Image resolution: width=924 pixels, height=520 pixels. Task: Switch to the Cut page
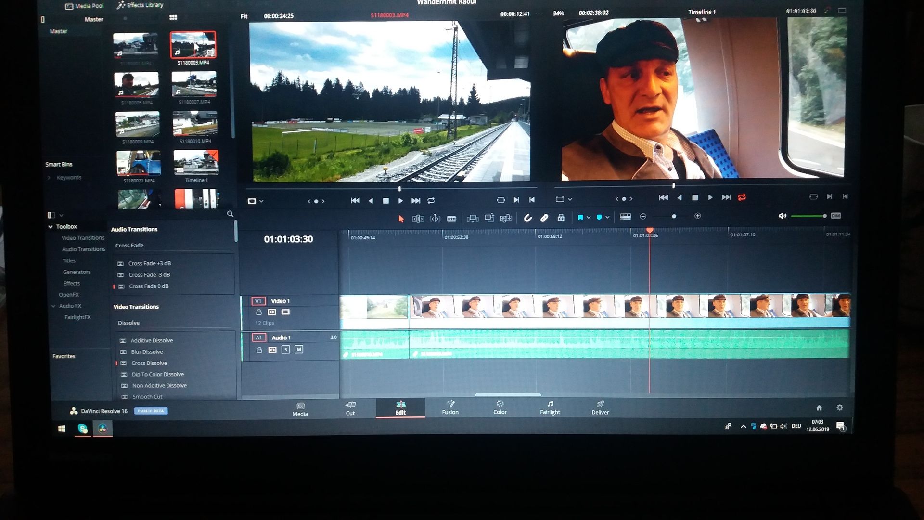(x=350, y=409)
